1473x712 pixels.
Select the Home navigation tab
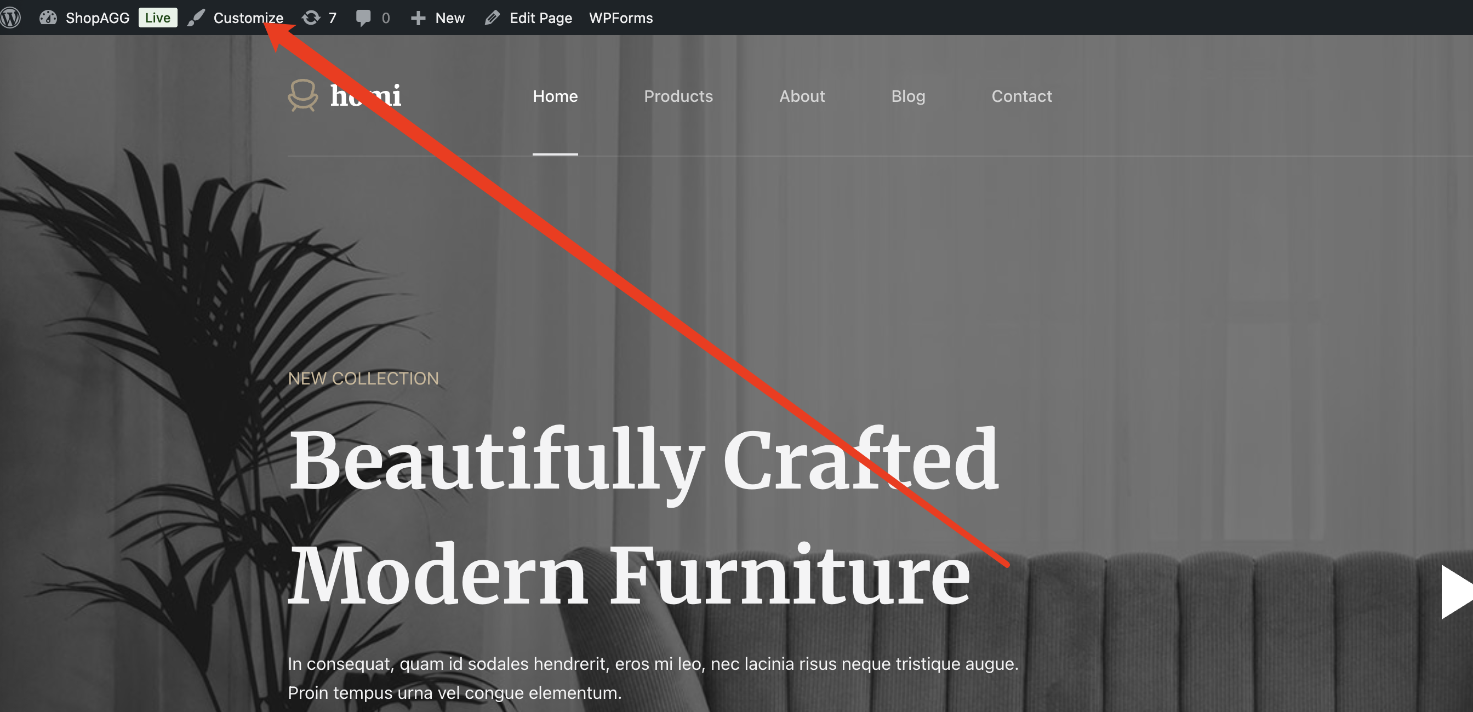[x=555, y=96]
